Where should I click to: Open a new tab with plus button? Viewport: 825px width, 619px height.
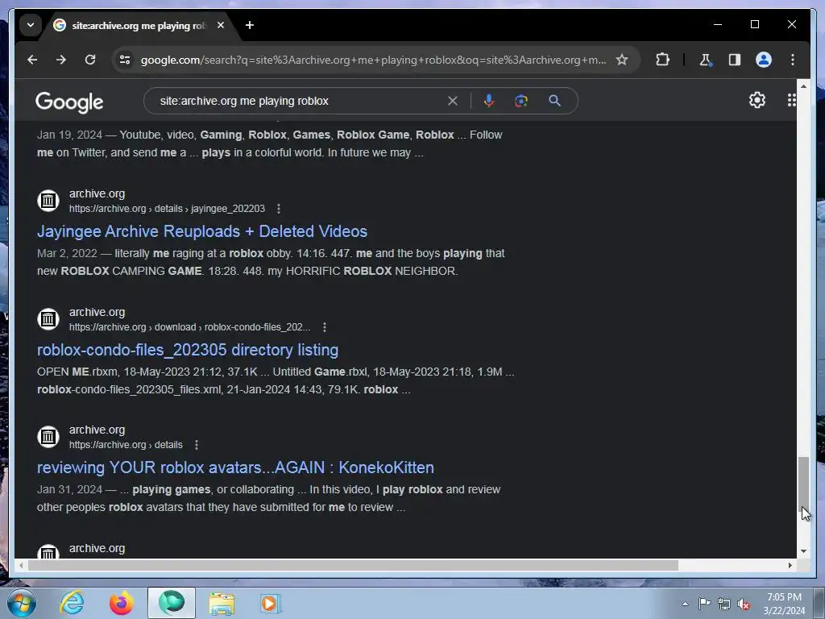(x=250, y=25)
